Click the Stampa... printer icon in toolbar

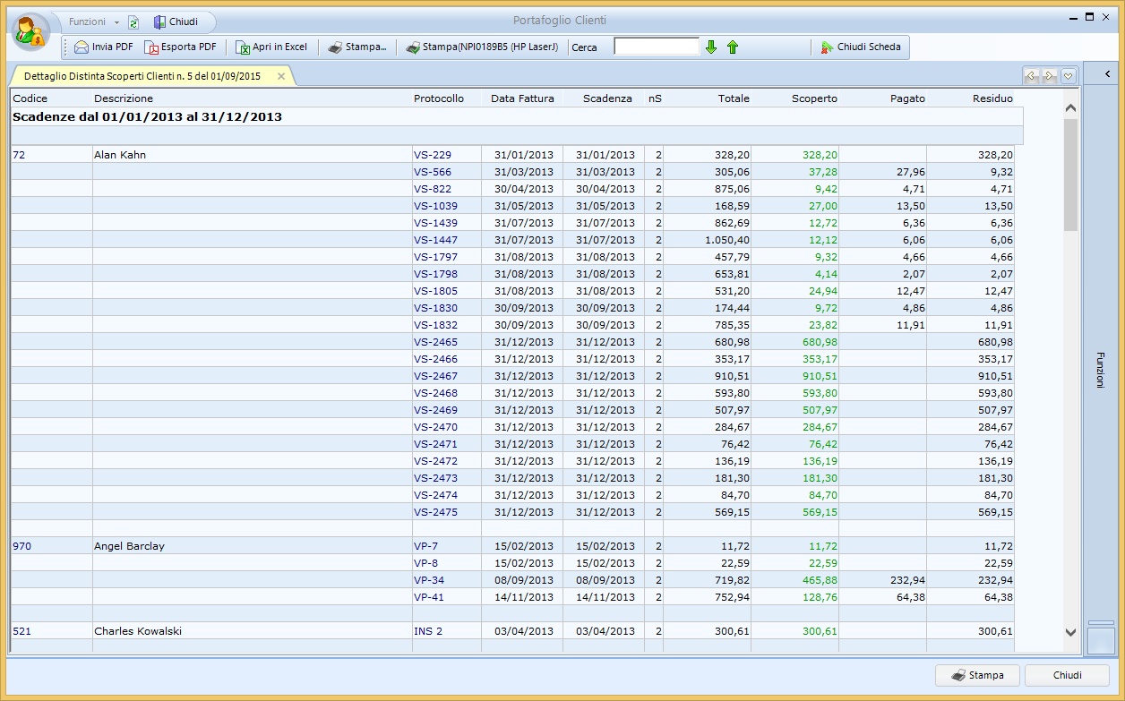pyautogui.click(x=335, y=47)
